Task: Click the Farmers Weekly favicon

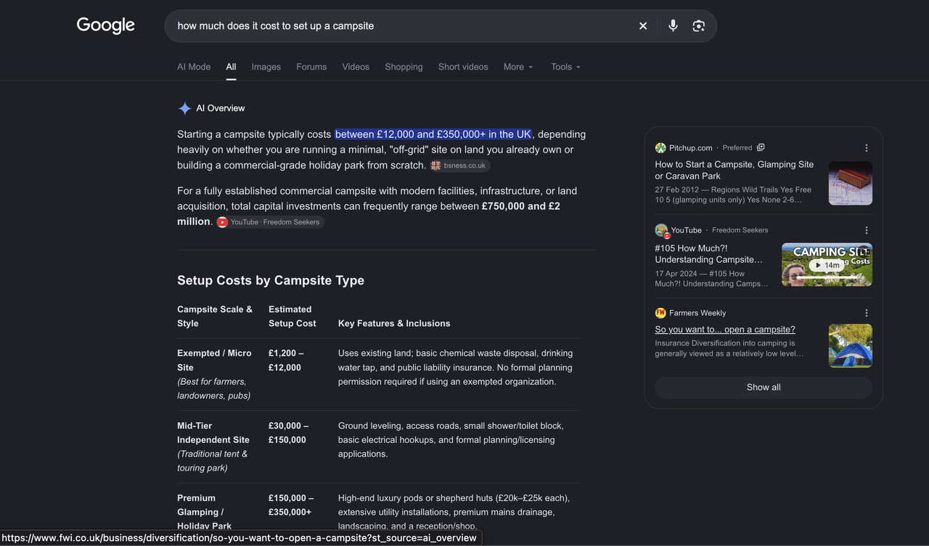Action: [x=660, y=313]
